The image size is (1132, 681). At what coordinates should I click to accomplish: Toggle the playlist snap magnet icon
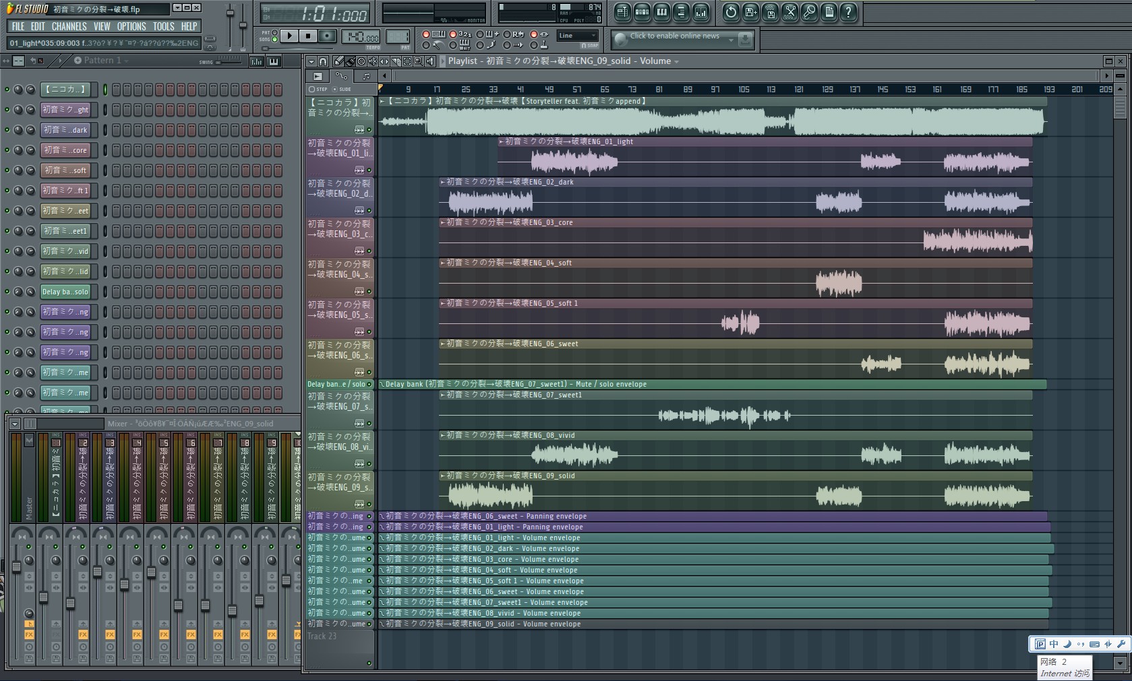tap(323, 61)
